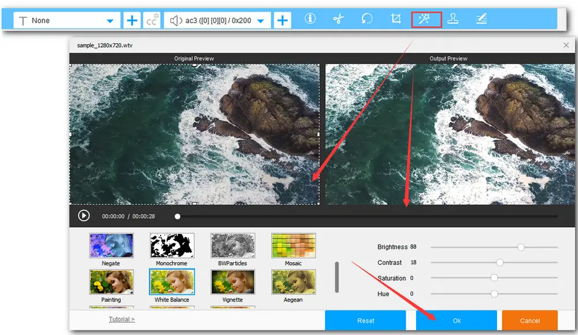This screenshot has height=335, width=578.
Task: Choose the Mosaic filter
Action: [293, 245]
